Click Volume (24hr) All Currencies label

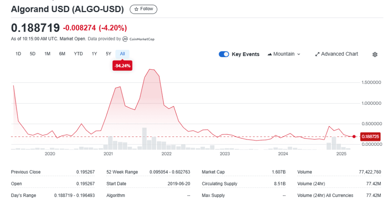(325, 195)
